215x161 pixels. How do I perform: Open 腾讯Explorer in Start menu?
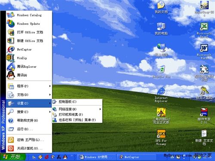(29, 67)
